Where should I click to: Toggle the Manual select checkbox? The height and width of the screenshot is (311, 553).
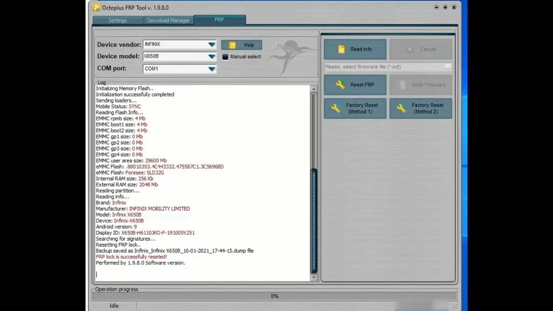pos(225,57)
